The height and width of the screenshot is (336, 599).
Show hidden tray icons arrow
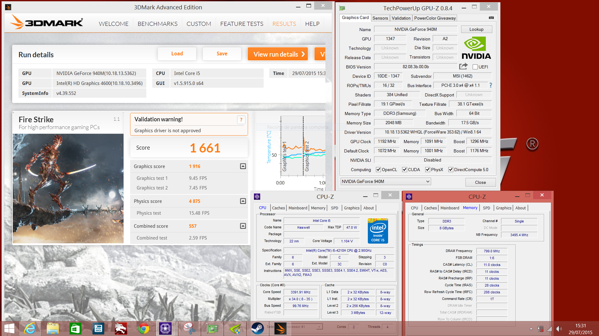531,329
